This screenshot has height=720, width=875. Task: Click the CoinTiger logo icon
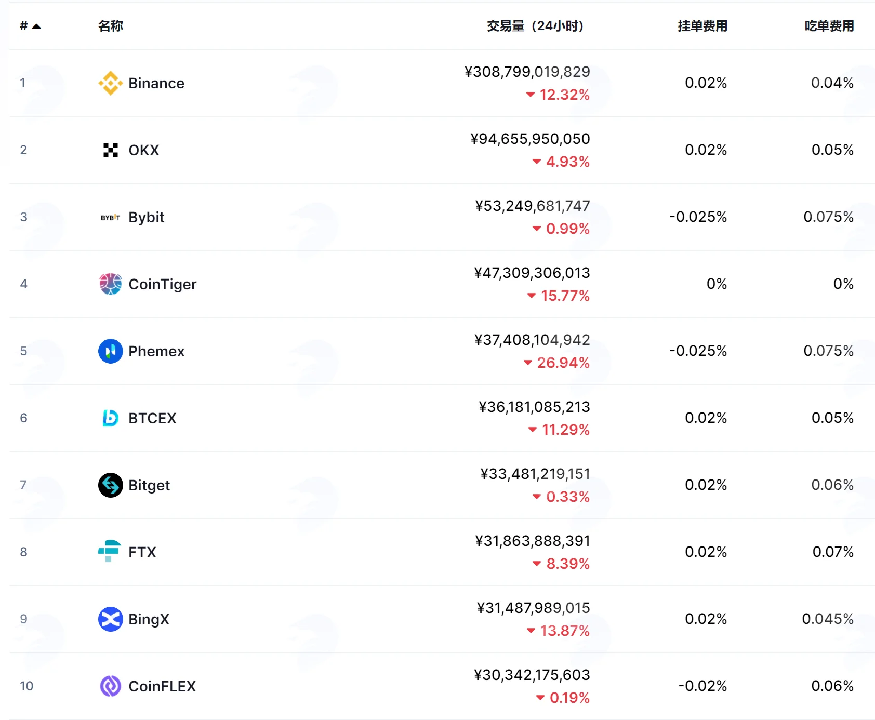coord(110,284)
